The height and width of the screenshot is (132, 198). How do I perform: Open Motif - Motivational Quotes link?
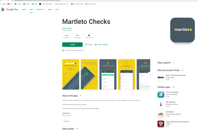click(x=176, y=75)
